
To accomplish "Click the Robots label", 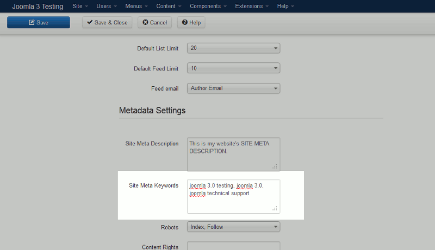I will (x=170, y=227).
